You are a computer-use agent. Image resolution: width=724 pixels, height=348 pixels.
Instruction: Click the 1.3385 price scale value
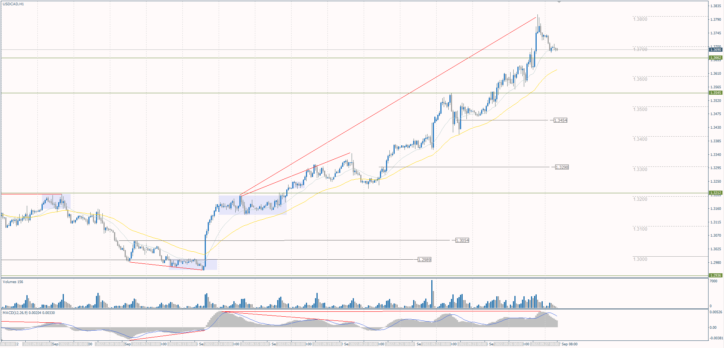(x=716, y=141)
